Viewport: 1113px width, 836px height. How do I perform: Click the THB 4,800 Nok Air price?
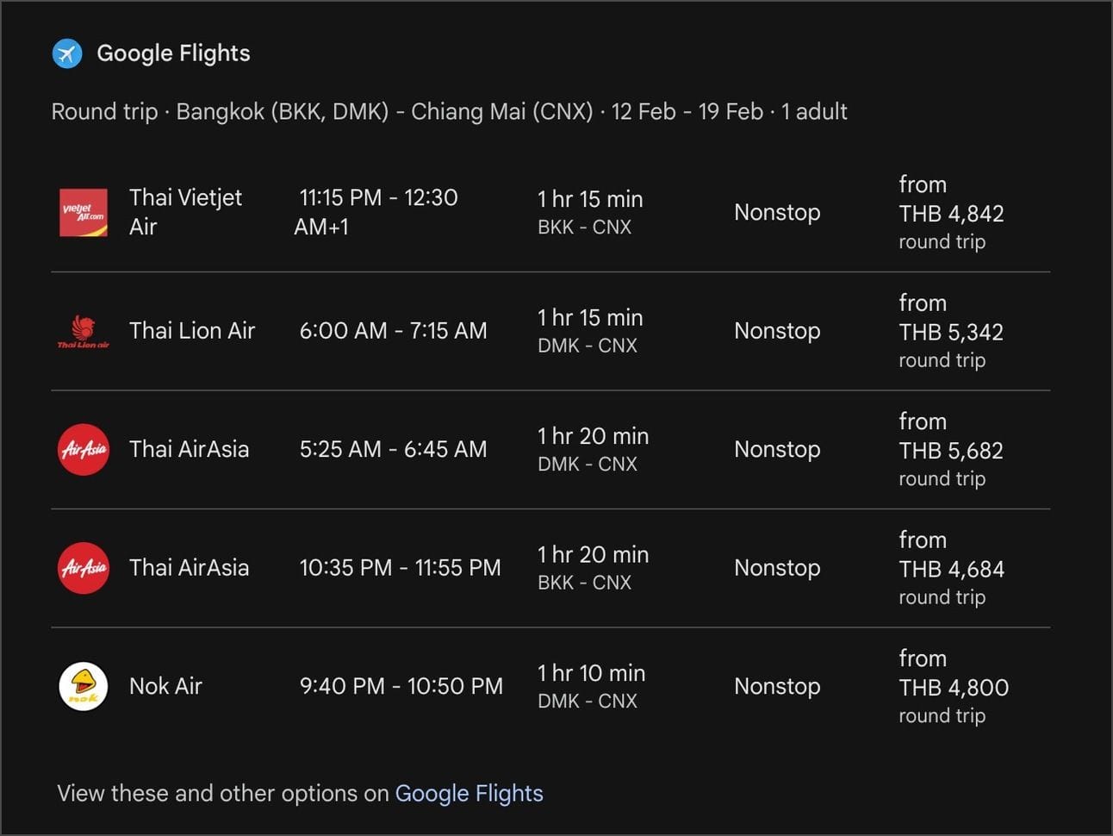(x=954, y=688)
